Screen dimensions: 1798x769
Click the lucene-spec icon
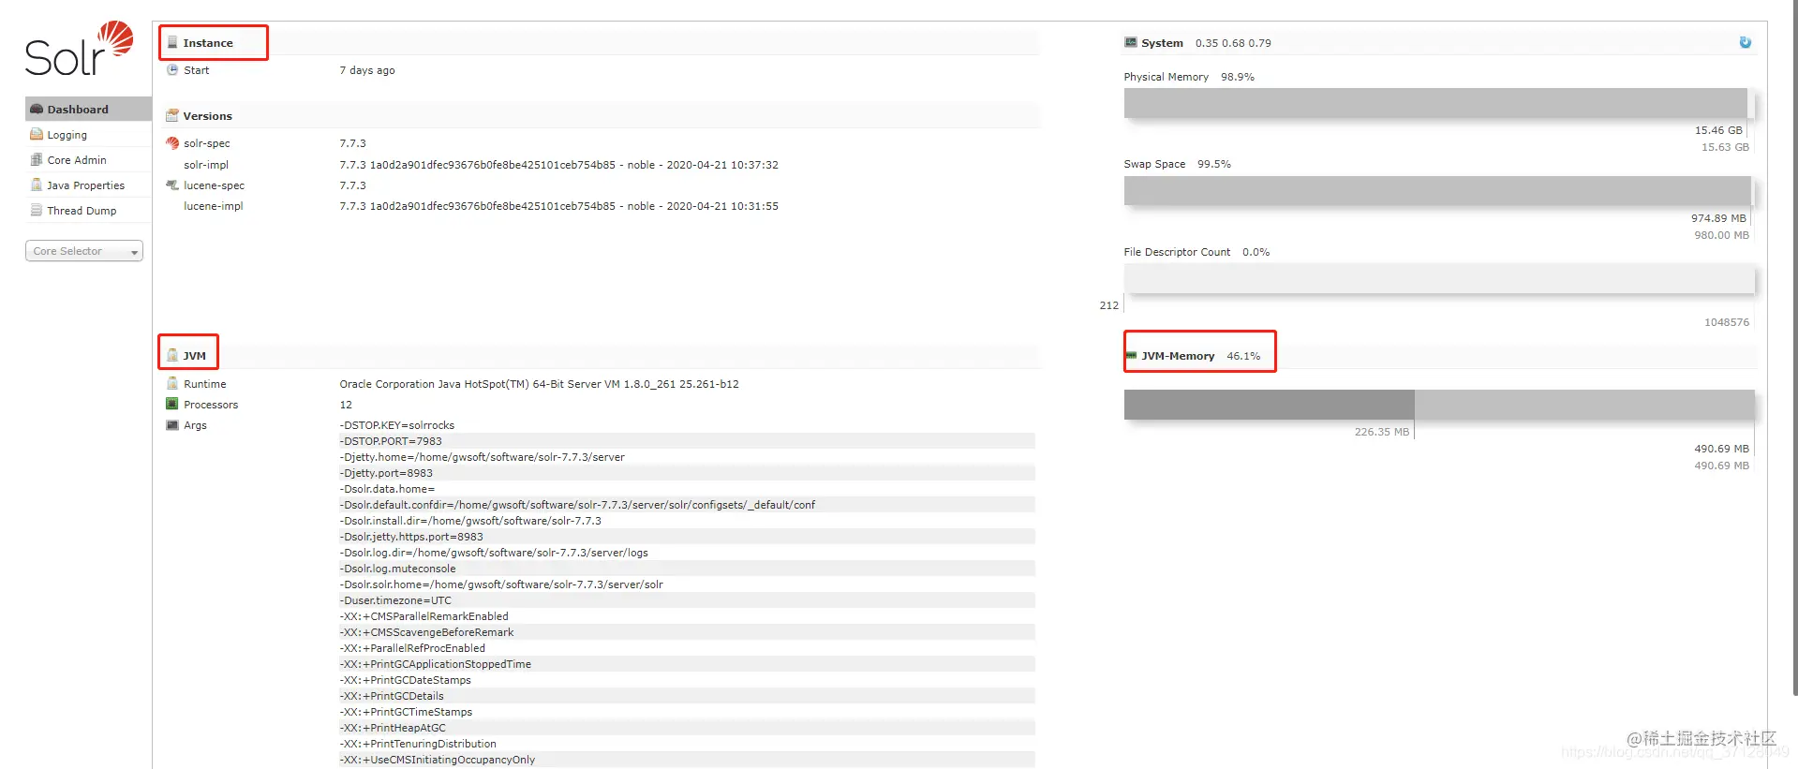(x=172, y=185)
